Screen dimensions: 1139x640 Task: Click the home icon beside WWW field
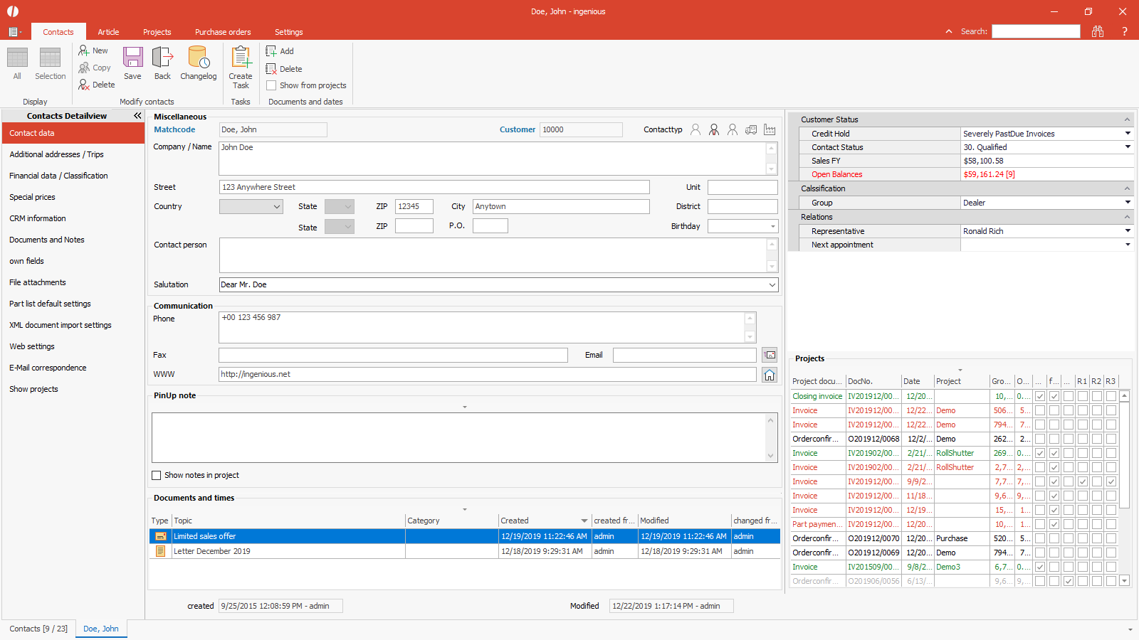click(x=770, y=375)
